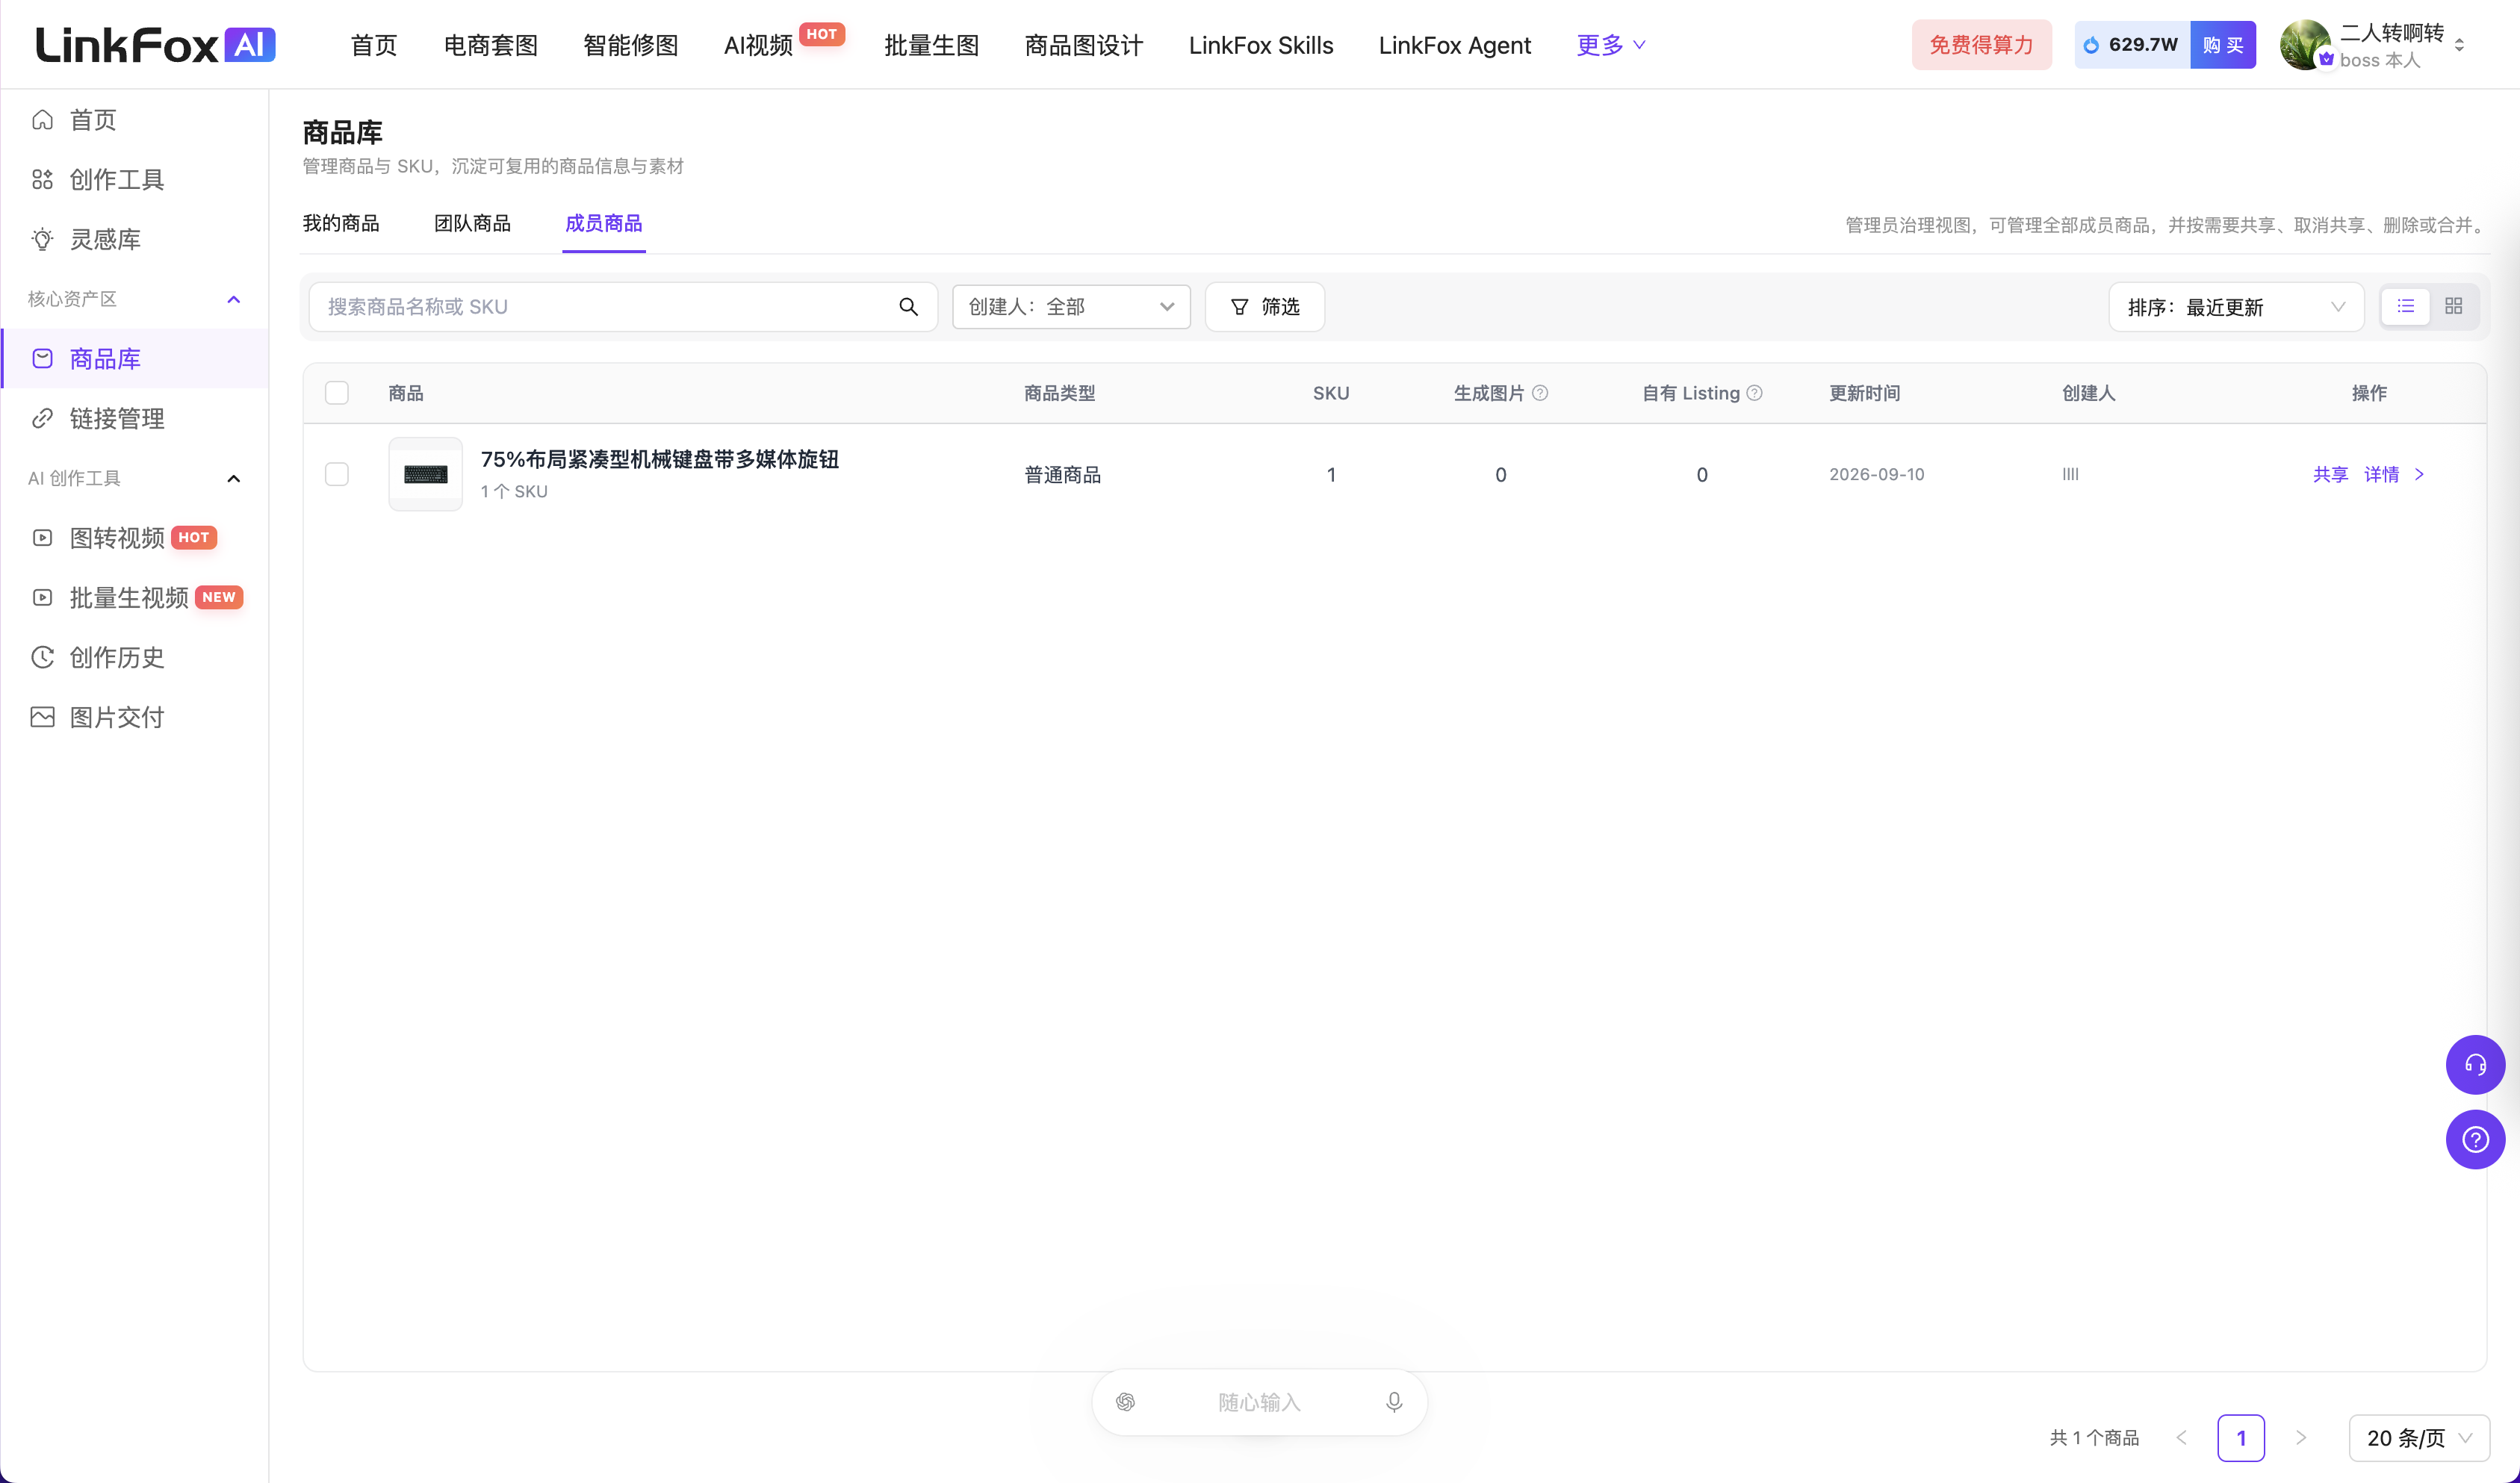Viewport: 2520px width, 1483px height.
Task: Open AI视频 in top navigation
Action: click(758, 45)
